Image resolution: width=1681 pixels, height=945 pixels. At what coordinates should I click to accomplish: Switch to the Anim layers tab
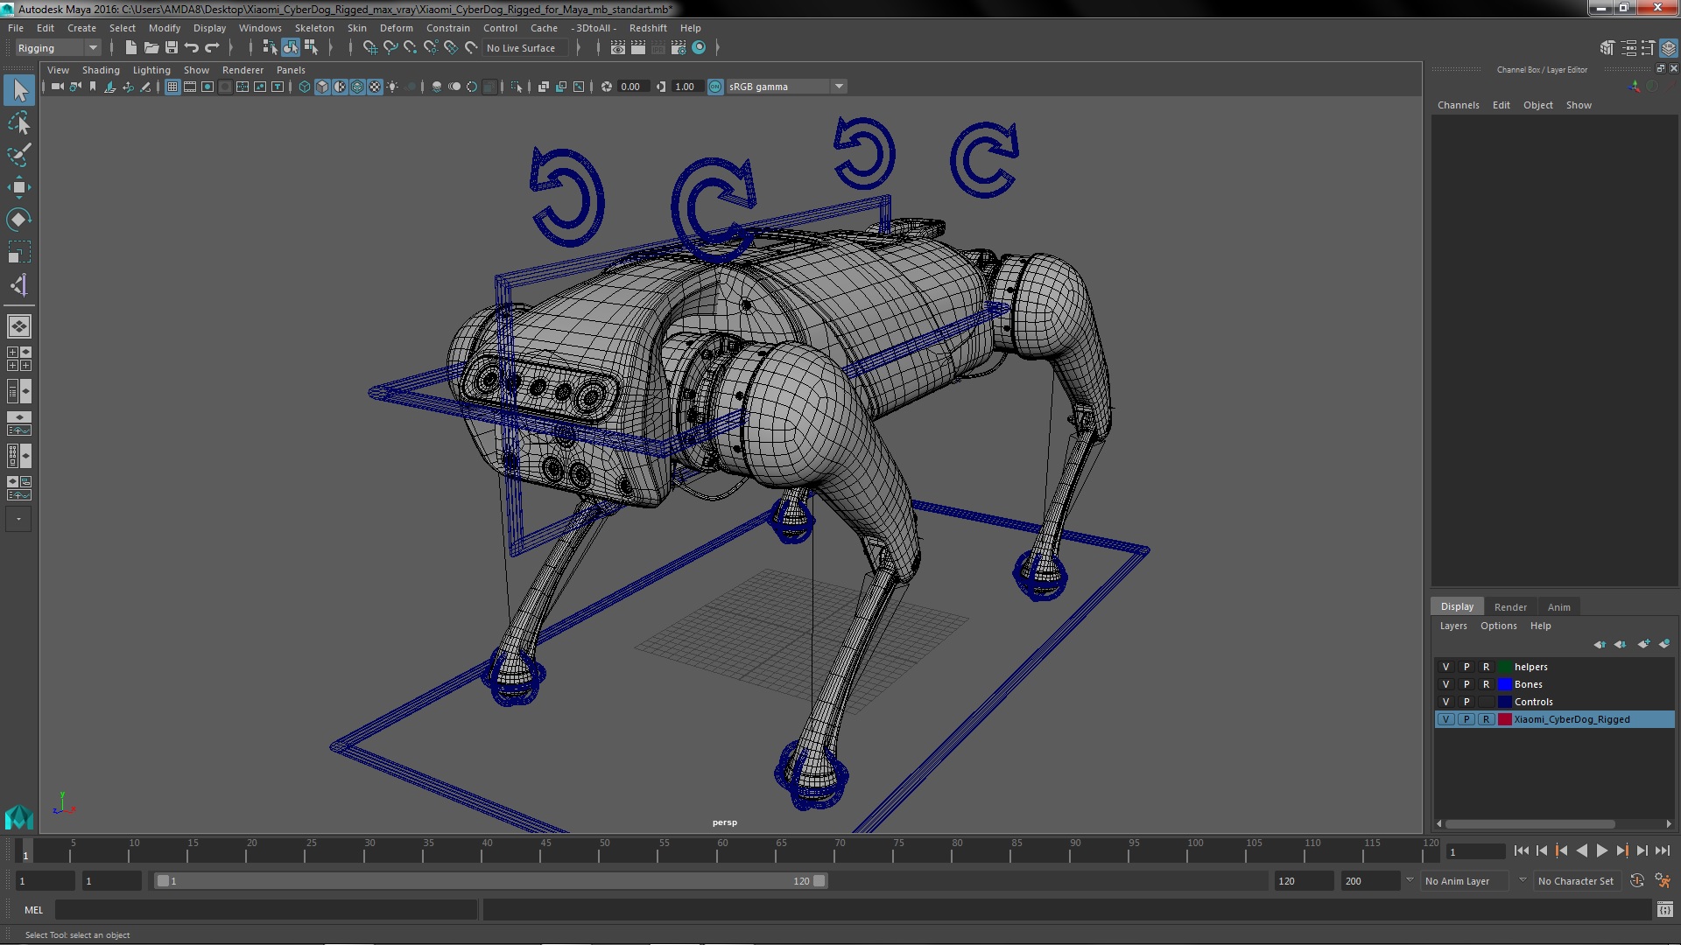pyautogui.click(x=1558, y=607)
